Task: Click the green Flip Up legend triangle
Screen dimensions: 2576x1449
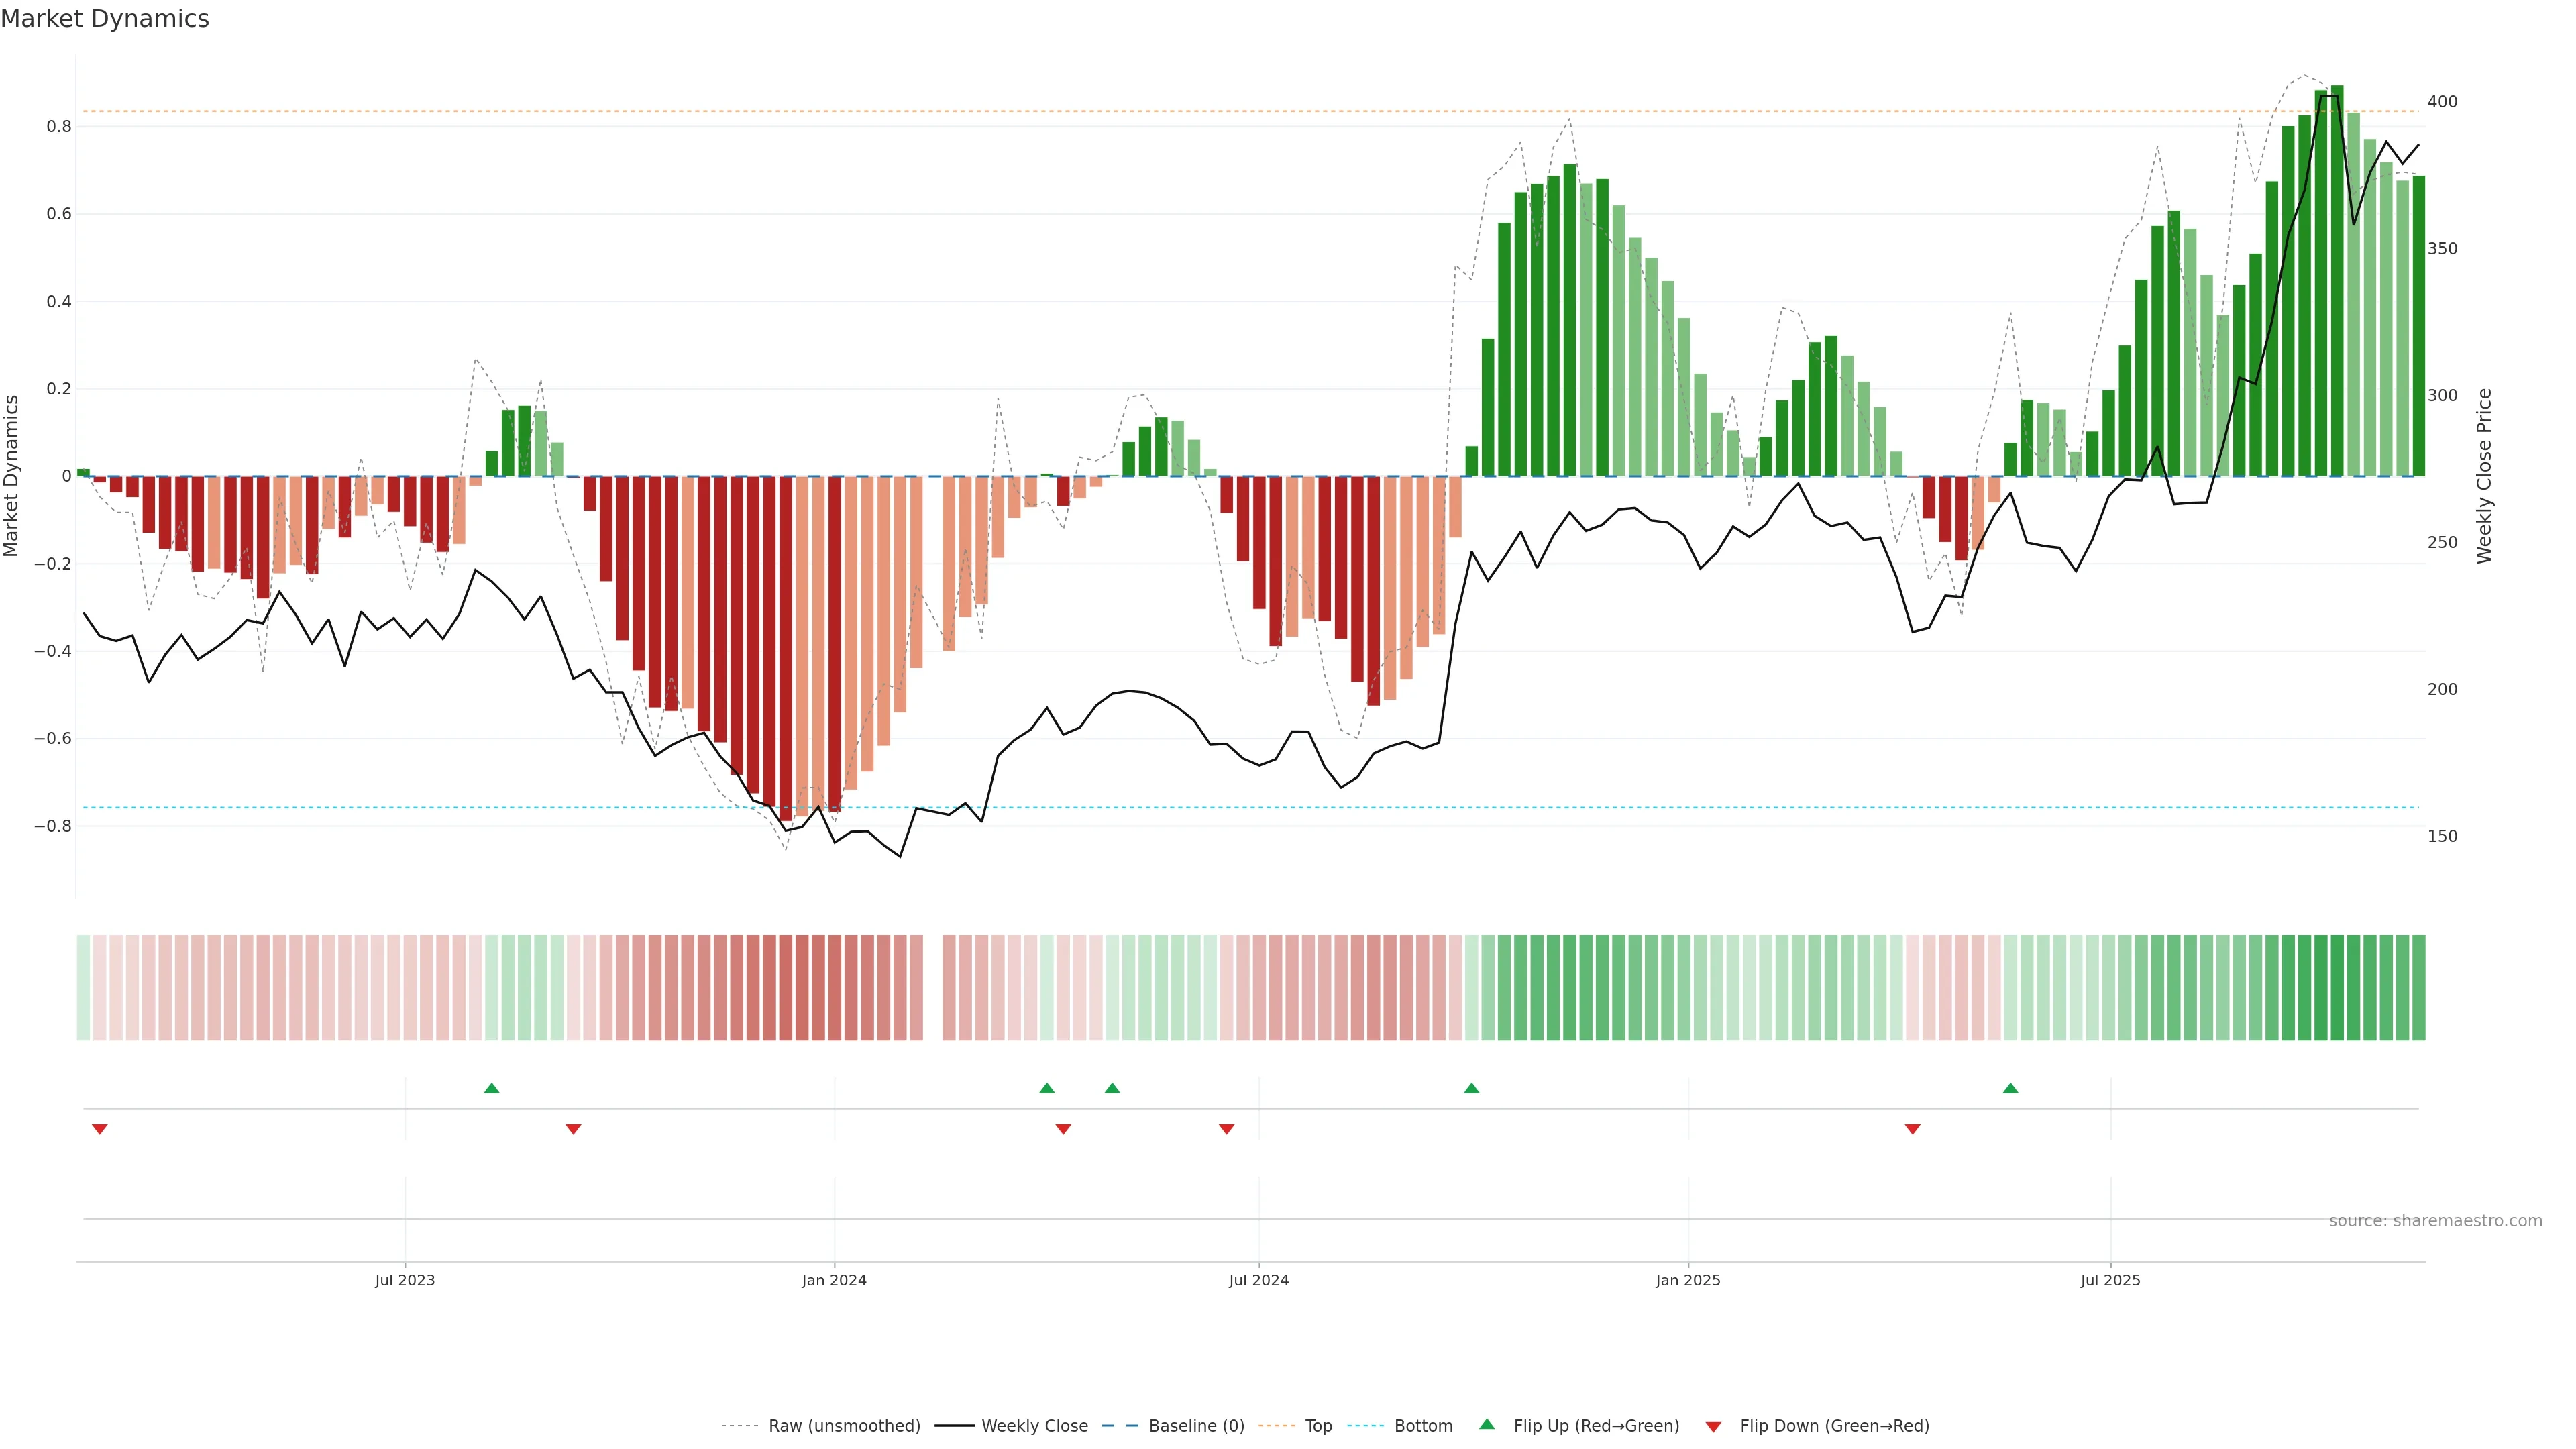Action: (x=1487, y=1424)
